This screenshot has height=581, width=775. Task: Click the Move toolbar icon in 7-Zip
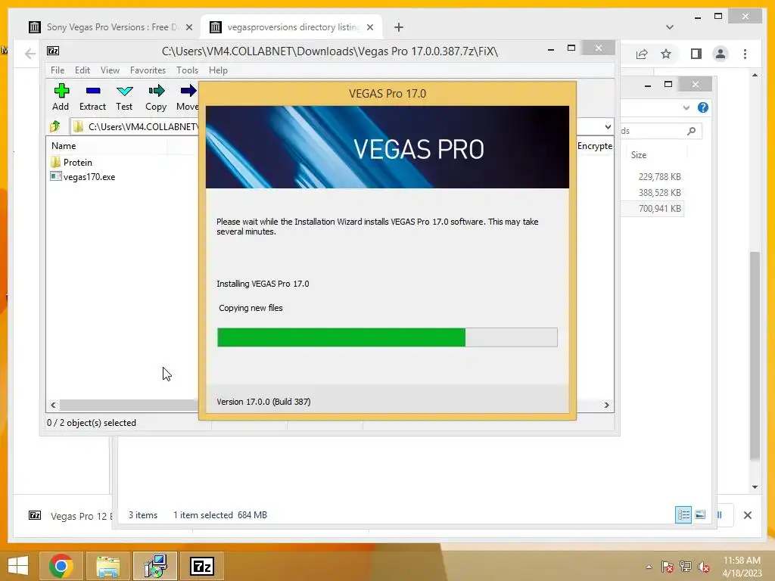coord(188,98)
